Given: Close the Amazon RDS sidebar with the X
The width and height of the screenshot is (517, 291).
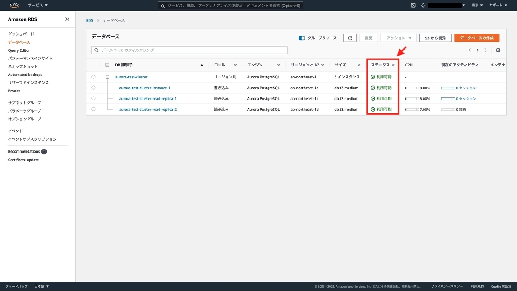Looking at the screenshot, I should click(67, 19).
